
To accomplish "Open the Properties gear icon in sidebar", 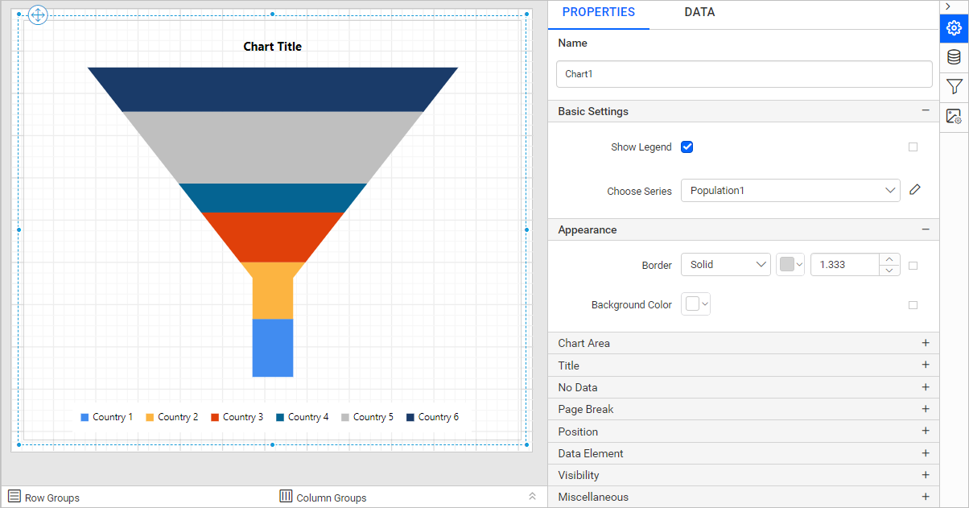I will 954,28.
